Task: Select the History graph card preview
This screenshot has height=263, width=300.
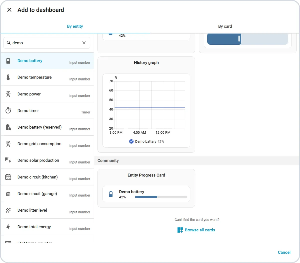Action: pos(146,105)
